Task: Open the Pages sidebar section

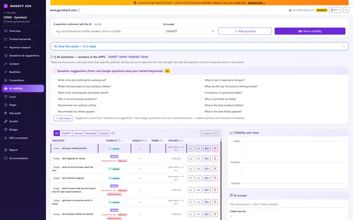Action: (x=23, y=105)
